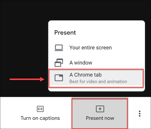
Task: Toggle the "Turn on captions" label
Action: tap(40, 118)
